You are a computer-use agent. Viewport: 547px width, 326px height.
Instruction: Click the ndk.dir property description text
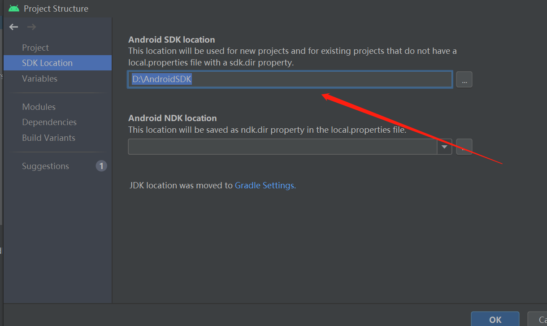click(x=267, y=130)
